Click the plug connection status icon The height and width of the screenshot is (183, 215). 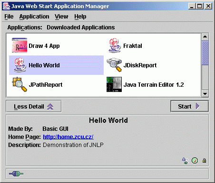pyautogui.click(x=16, y=174)
